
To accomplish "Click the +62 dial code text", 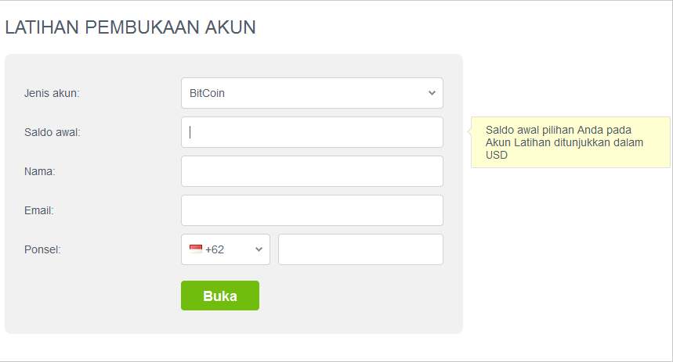I will (x=215, y=249).
